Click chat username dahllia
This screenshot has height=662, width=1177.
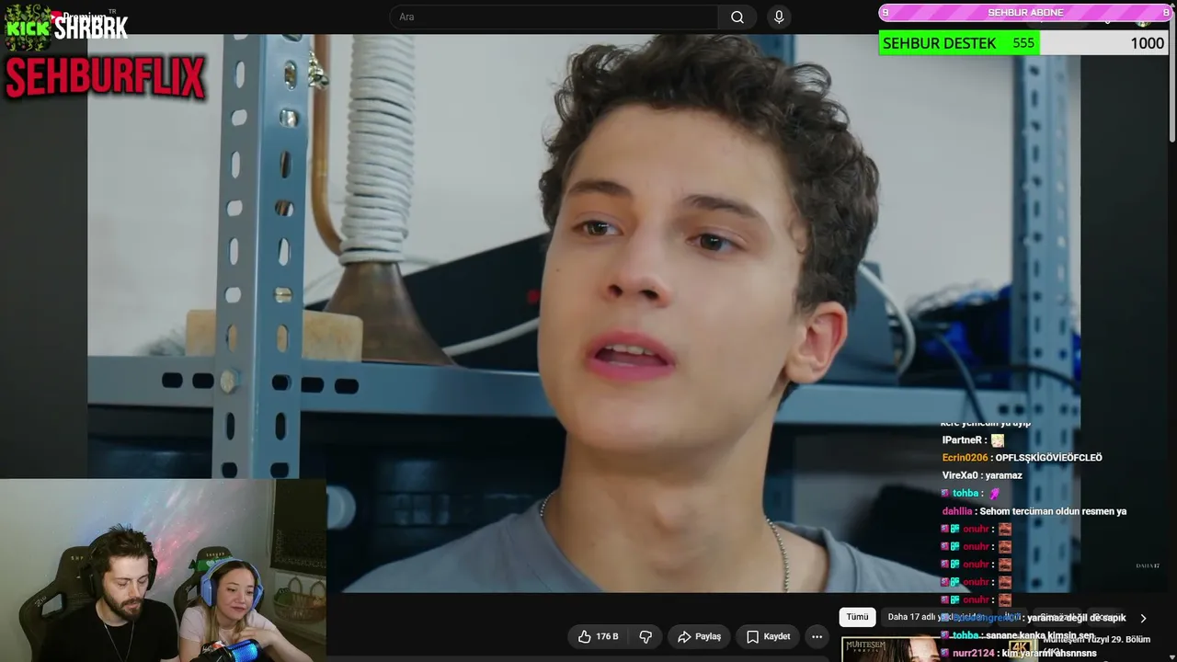957,511
